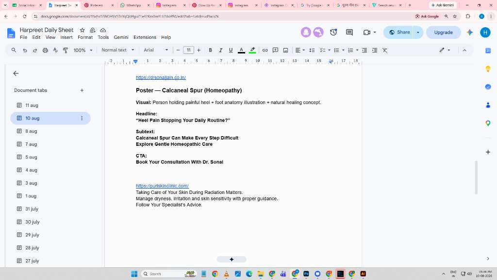
Task: Star the Harpreet Daily Sheet document
Action: click(83, 30)
